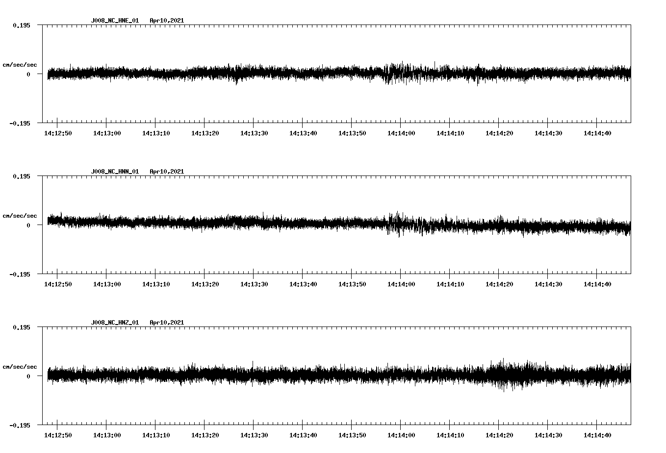
Task: Click the cm/sec/sec unit label on bottom plot
Action: (x=20, y=366)
